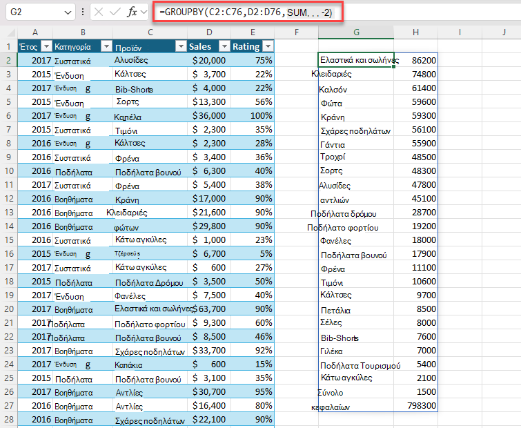Click into the GROUPBY formula in formula bar
The image size is (521, 428).
pos(246,12)
